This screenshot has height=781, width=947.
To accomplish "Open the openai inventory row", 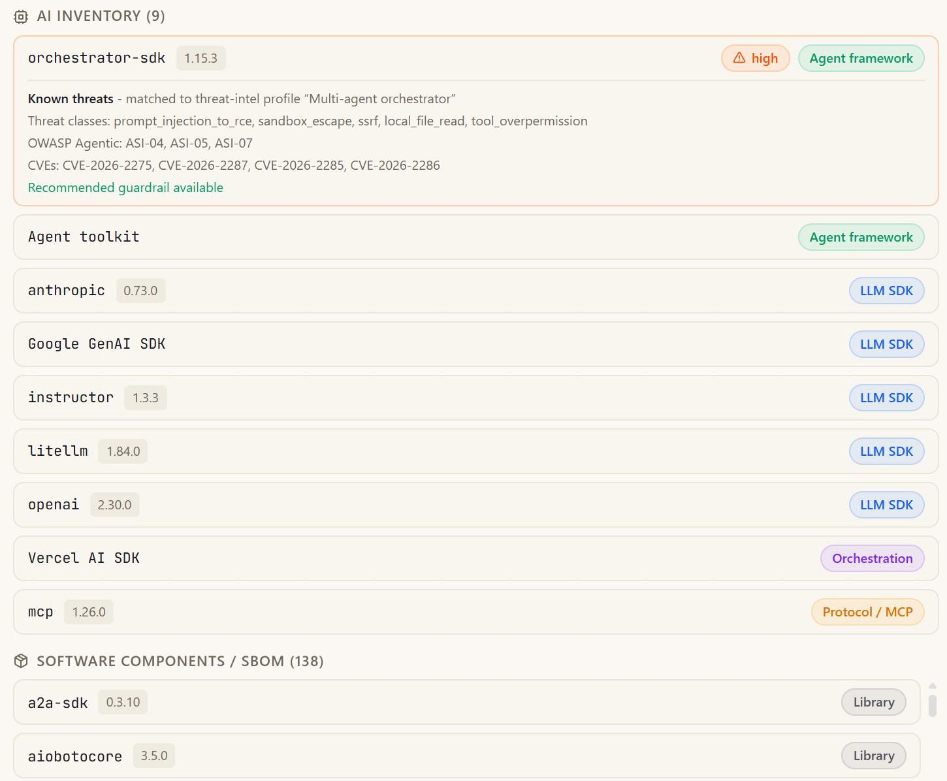I will pyautogui.click(x=475, y=505).
